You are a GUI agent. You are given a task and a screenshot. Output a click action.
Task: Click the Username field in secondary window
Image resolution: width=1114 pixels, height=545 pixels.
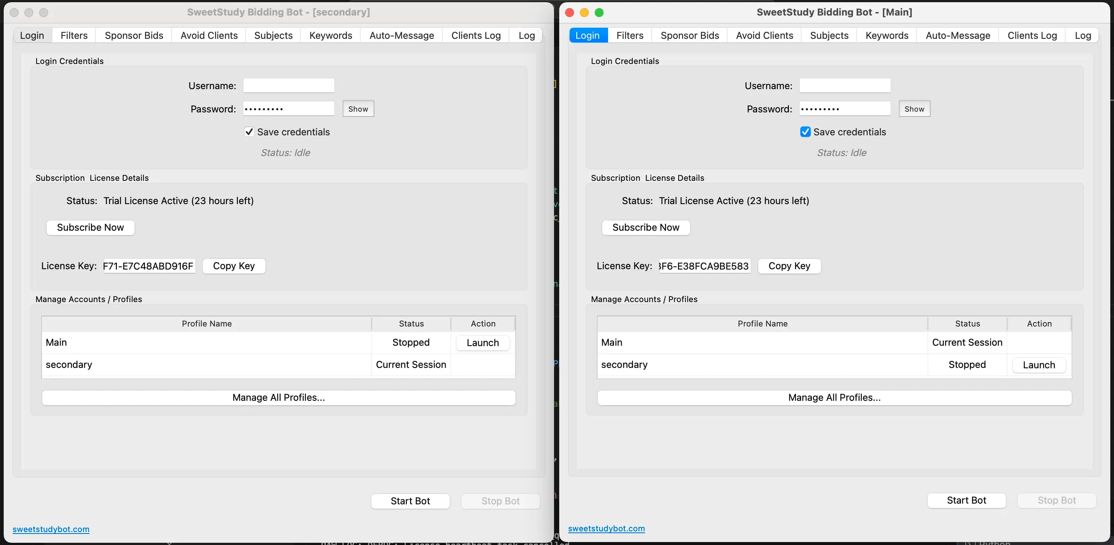tap(288, 85)
